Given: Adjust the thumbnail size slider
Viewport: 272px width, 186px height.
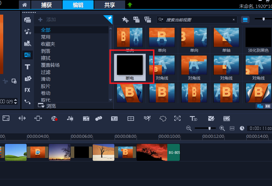Looking at the screenshot, I should 264,19.
